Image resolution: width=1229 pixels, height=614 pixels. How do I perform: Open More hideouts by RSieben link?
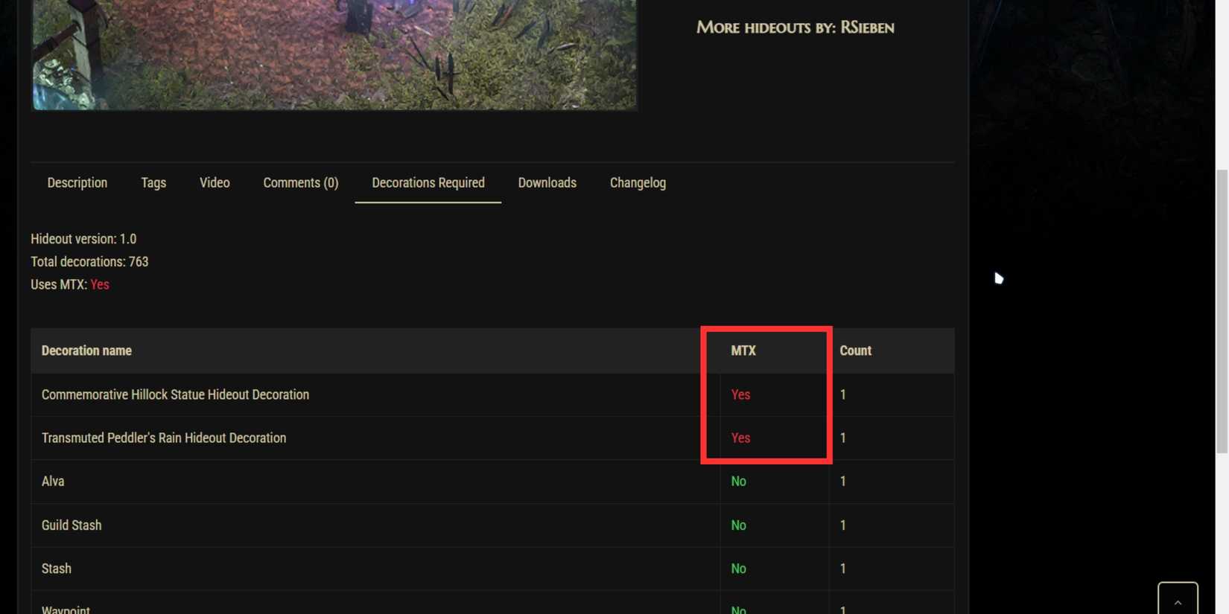(x=795, y=28)
